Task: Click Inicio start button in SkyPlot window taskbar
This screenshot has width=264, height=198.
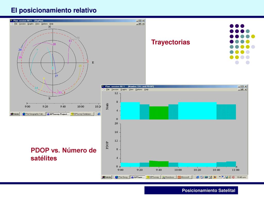Action: point(15,114)
